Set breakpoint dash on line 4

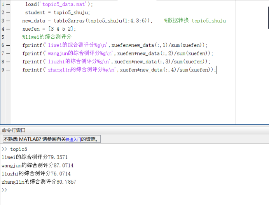pyautogui.click(x=8, y=29)
